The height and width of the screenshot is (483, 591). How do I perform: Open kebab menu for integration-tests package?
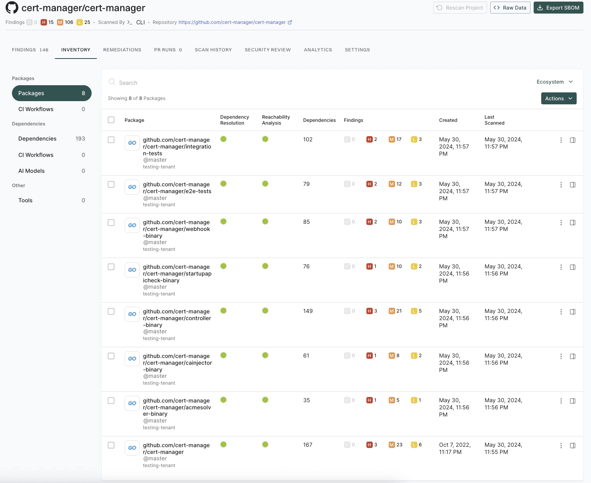pos(561,140)
